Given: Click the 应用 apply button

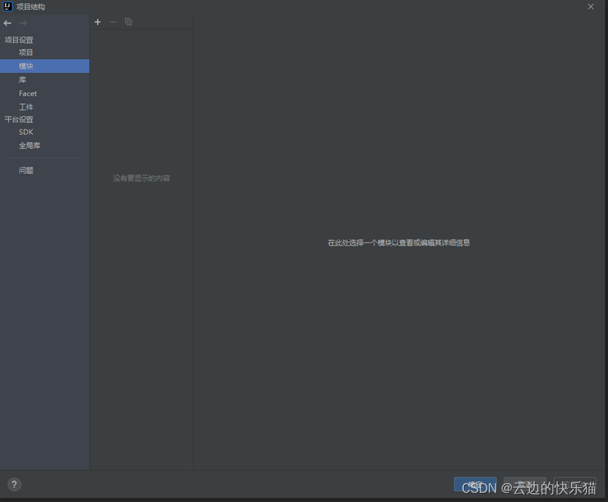Looking at the screenshot, I should [x=575, y=484].
